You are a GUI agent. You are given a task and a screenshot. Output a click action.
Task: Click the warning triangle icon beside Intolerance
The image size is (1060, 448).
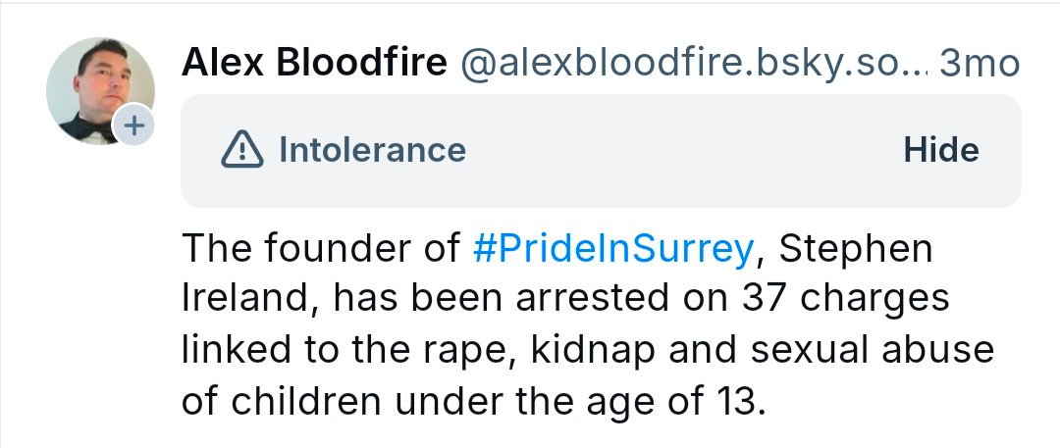242,150
